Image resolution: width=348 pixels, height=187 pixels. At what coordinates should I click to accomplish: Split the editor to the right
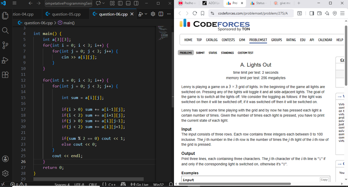(161, 14)
